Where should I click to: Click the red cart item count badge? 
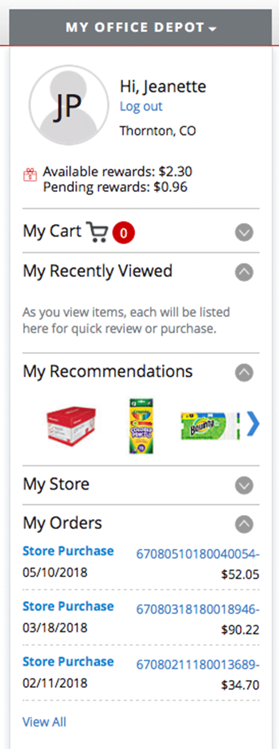[x=124, y=232]
